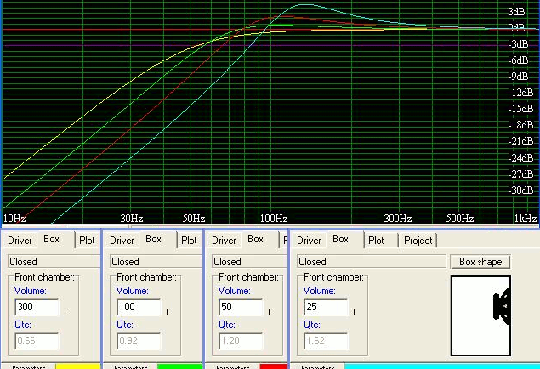Click the -21dB gain axis label
This screenshot has width=540, height=369.
tap(520, 141)
